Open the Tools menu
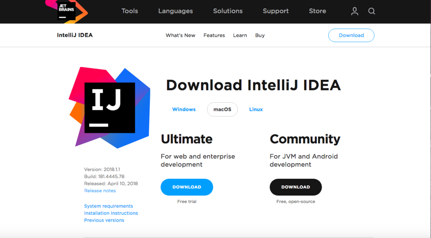Image resolution: width=431 pixels, height=238 pixels. click(x=130, y=11)
